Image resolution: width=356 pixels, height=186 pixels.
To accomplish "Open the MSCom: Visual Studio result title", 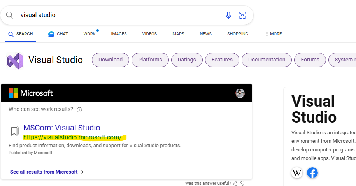I will point(62,128).
